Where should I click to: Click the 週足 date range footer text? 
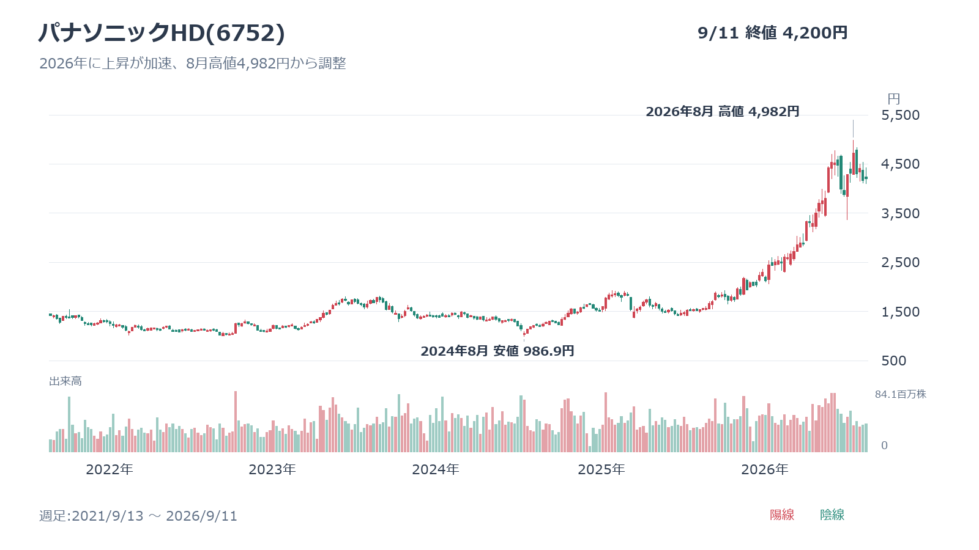coord(138,516)
